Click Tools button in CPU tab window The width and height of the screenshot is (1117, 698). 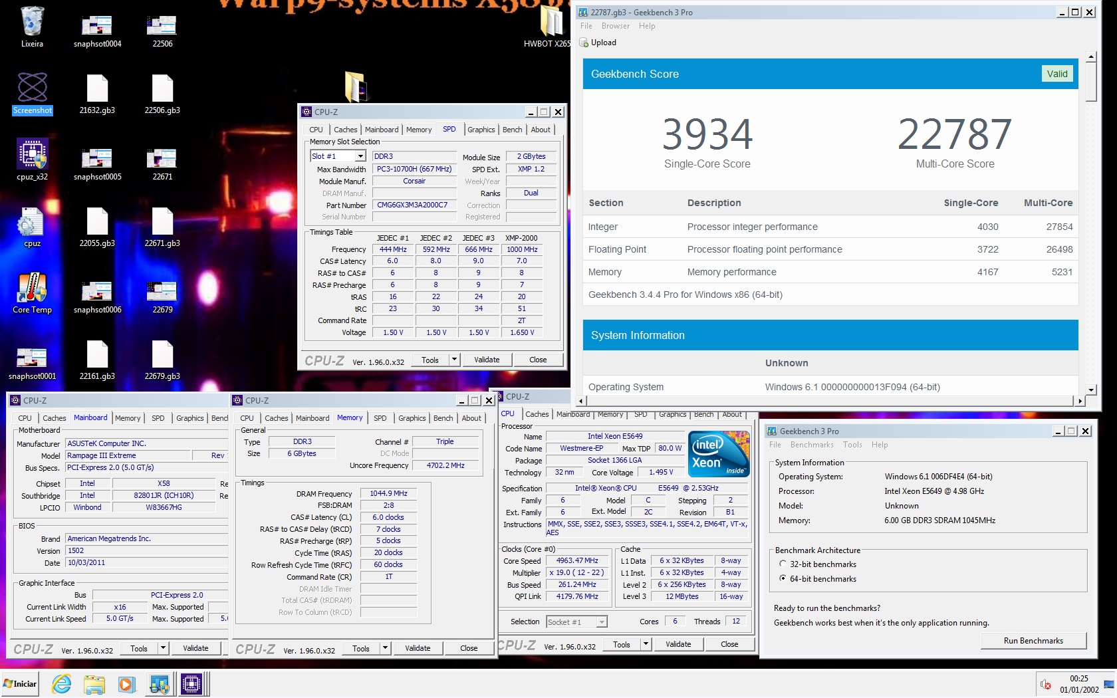point(622,644)
